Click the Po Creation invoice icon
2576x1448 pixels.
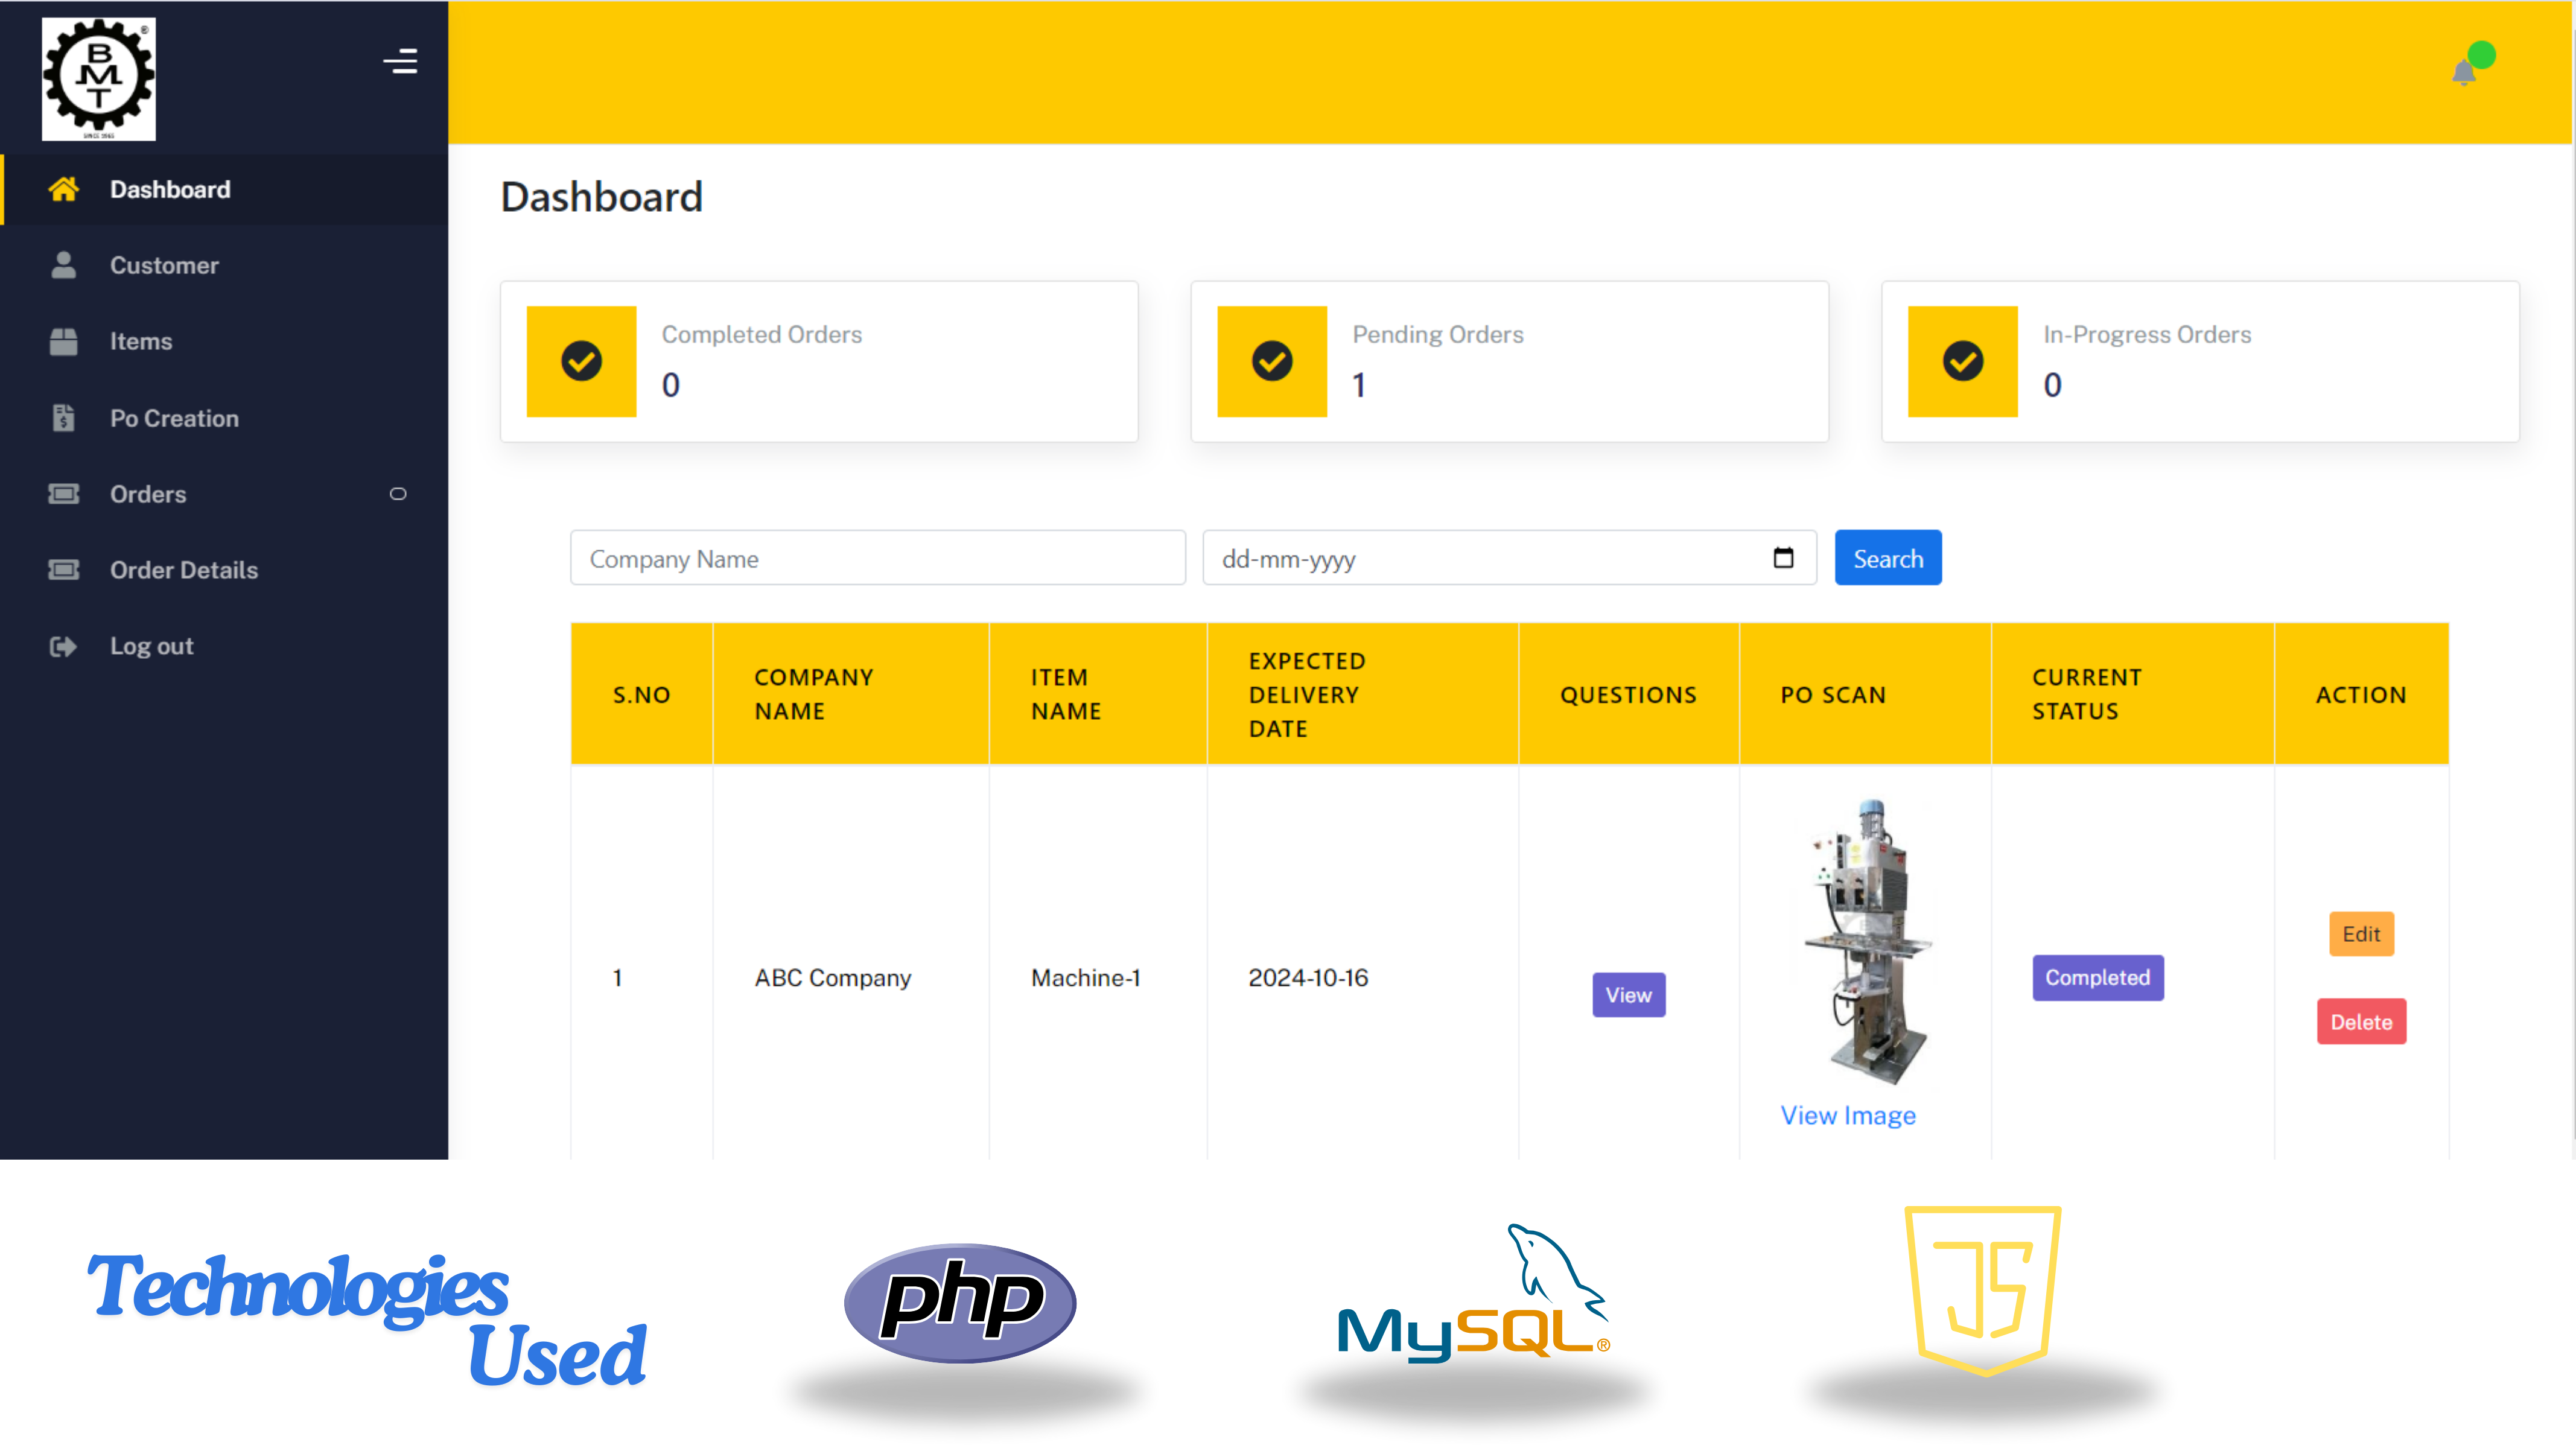tap(63, 418)
